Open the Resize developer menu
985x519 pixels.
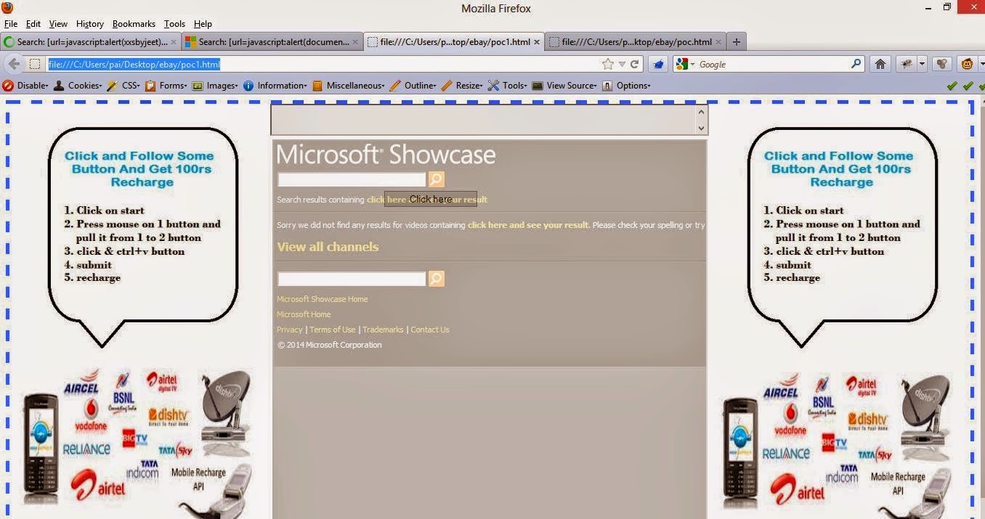click(462, 86)
